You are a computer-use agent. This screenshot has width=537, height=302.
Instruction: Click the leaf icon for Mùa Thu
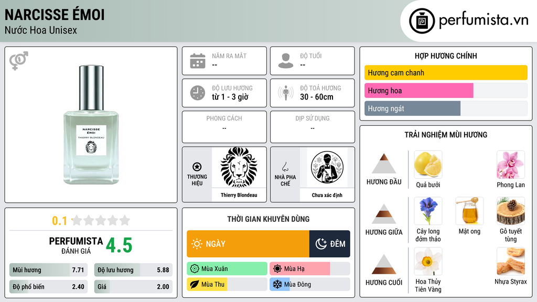click(195, 285)
